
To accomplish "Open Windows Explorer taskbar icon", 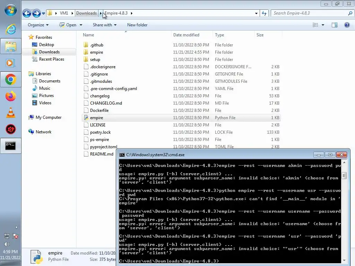I will [11, 46].
